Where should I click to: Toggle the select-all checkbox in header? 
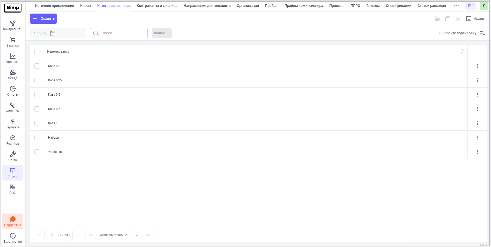37,52
